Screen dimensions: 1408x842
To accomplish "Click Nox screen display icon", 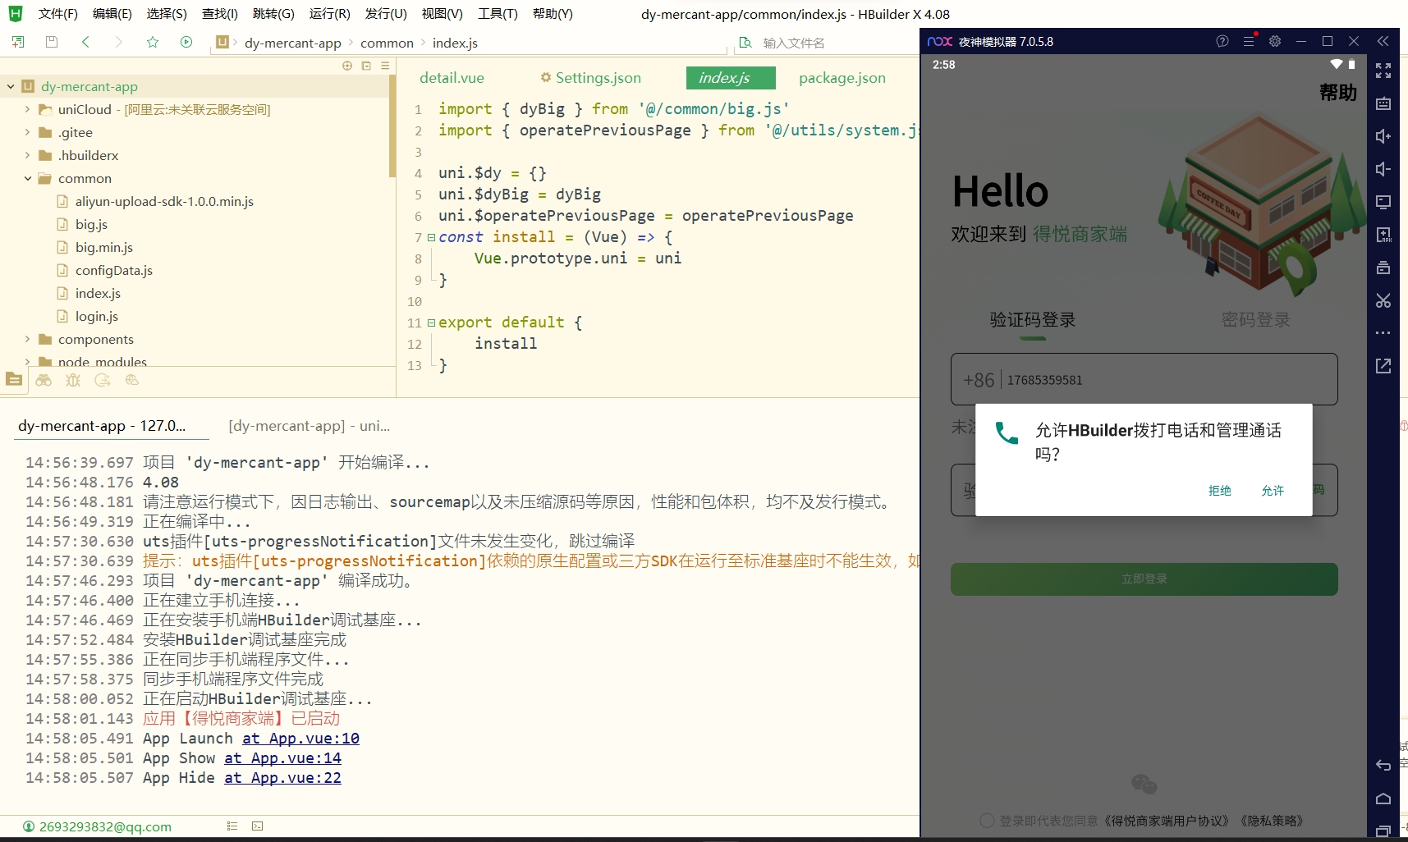I will [1383, 202].
